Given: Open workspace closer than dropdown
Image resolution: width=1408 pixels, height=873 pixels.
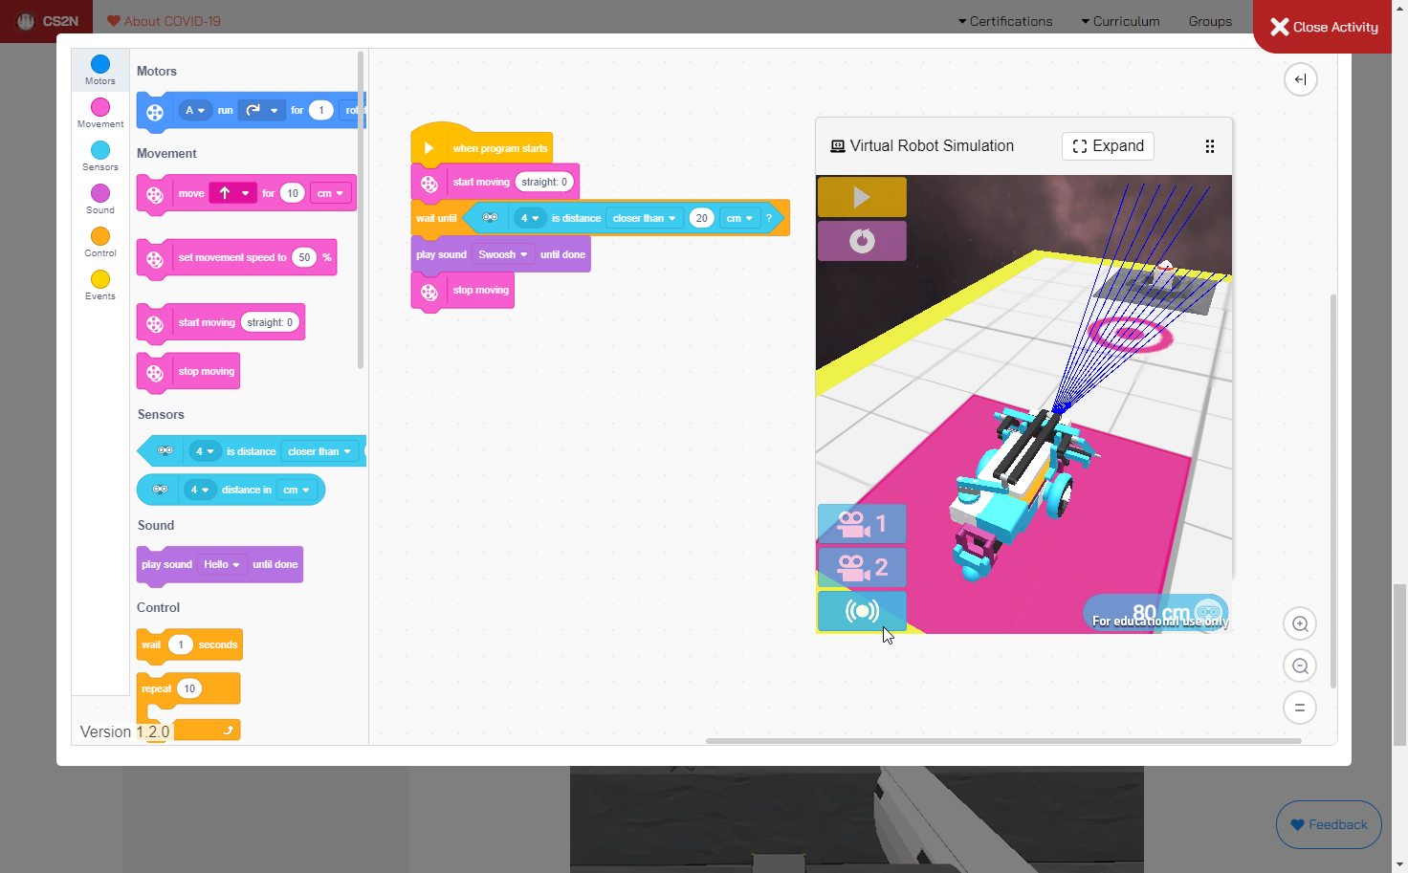Looking at the screenshot, I should click(645, 218).
